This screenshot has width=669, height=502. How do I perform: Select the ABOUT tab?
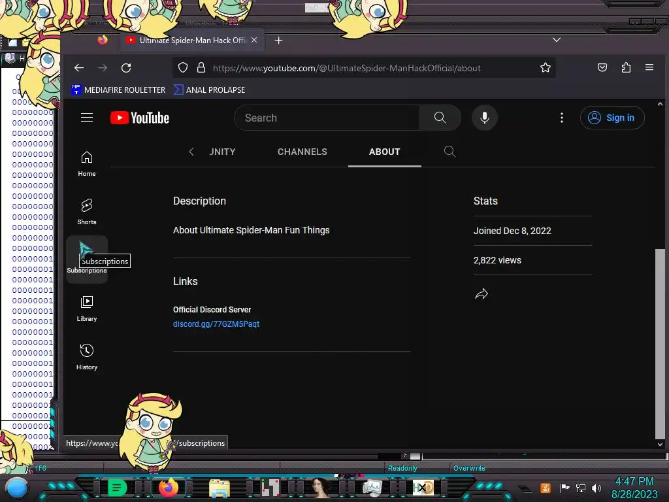tap(384, 152)
